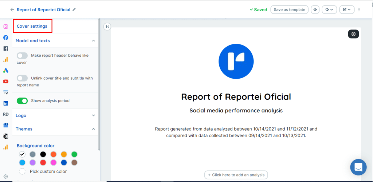The width and height of the screenshot is (373, 182).
Task: Click Save as template button
Action: point(289,10)
